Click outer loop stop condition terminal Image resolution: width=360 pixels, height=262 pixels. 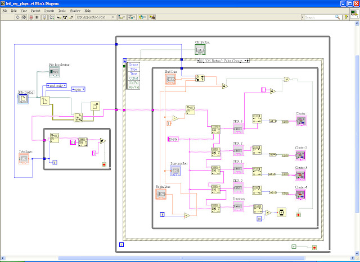pyautogui.click(x=314, y=247)
